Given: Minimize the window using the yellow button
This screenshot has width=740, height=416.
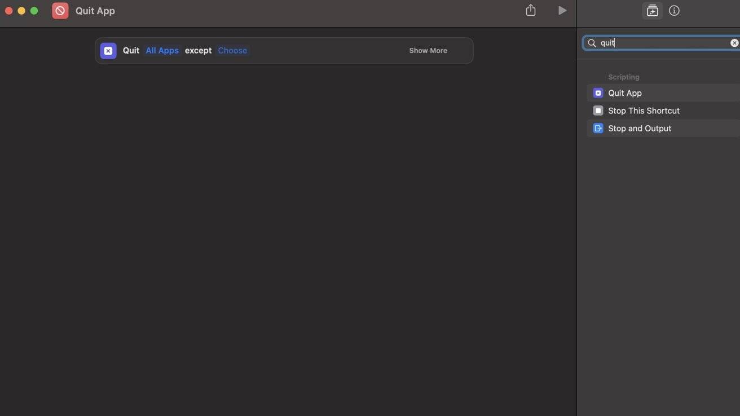Looking at the screenshot, I should pyautogui.click(x=21, y=11).
